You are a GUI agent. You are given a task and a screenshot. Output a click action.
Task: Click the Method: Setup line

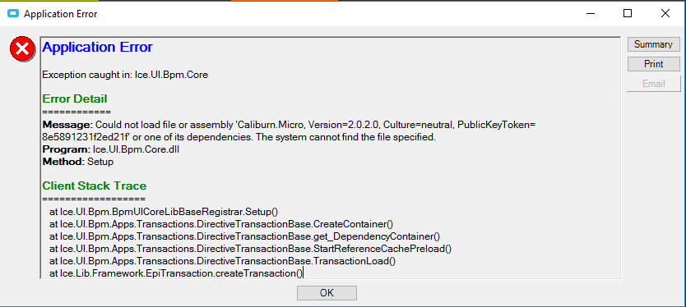coord(78,162)
